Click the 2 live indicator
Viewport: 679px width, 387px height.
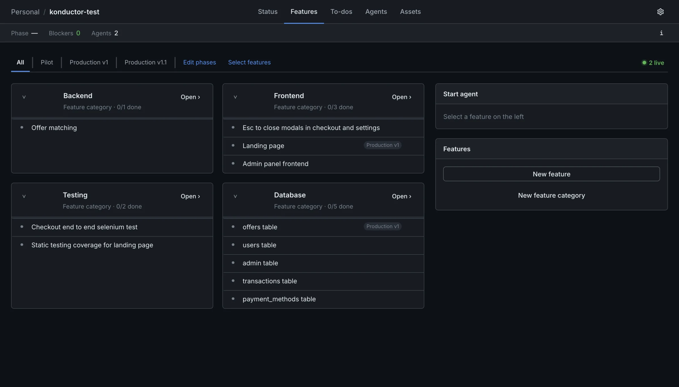pyautogui.click(x=653, y=63)
